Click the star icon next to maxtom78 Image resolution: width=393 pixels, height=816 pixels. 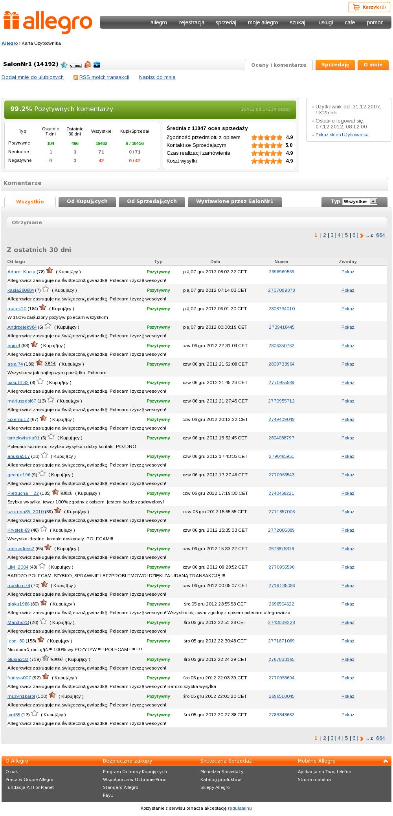[44, 584]
